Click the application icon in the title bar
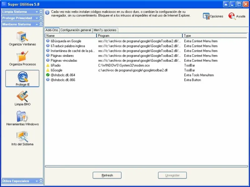250x187 pixels. click(x=4, y=4)
